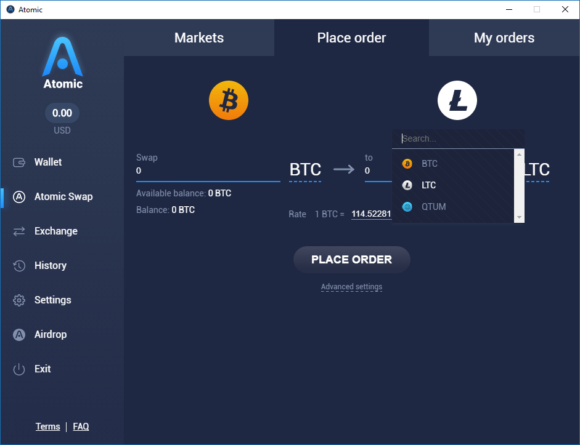Open the FAQ link
580x445 pixels.
81,427
